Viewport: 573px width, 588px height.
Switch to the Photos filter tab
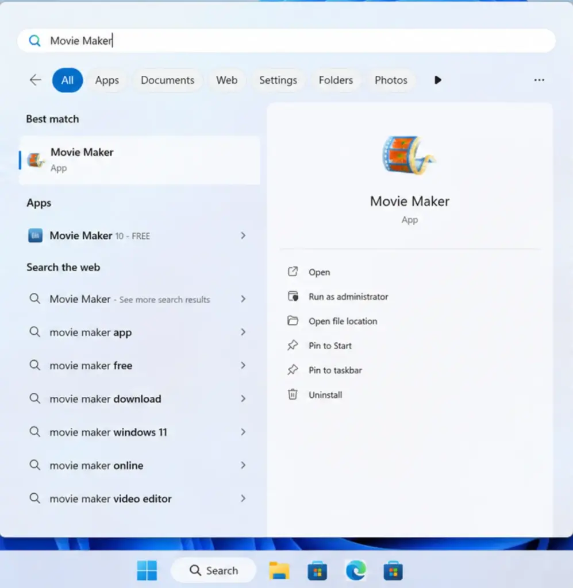(391, 80)
